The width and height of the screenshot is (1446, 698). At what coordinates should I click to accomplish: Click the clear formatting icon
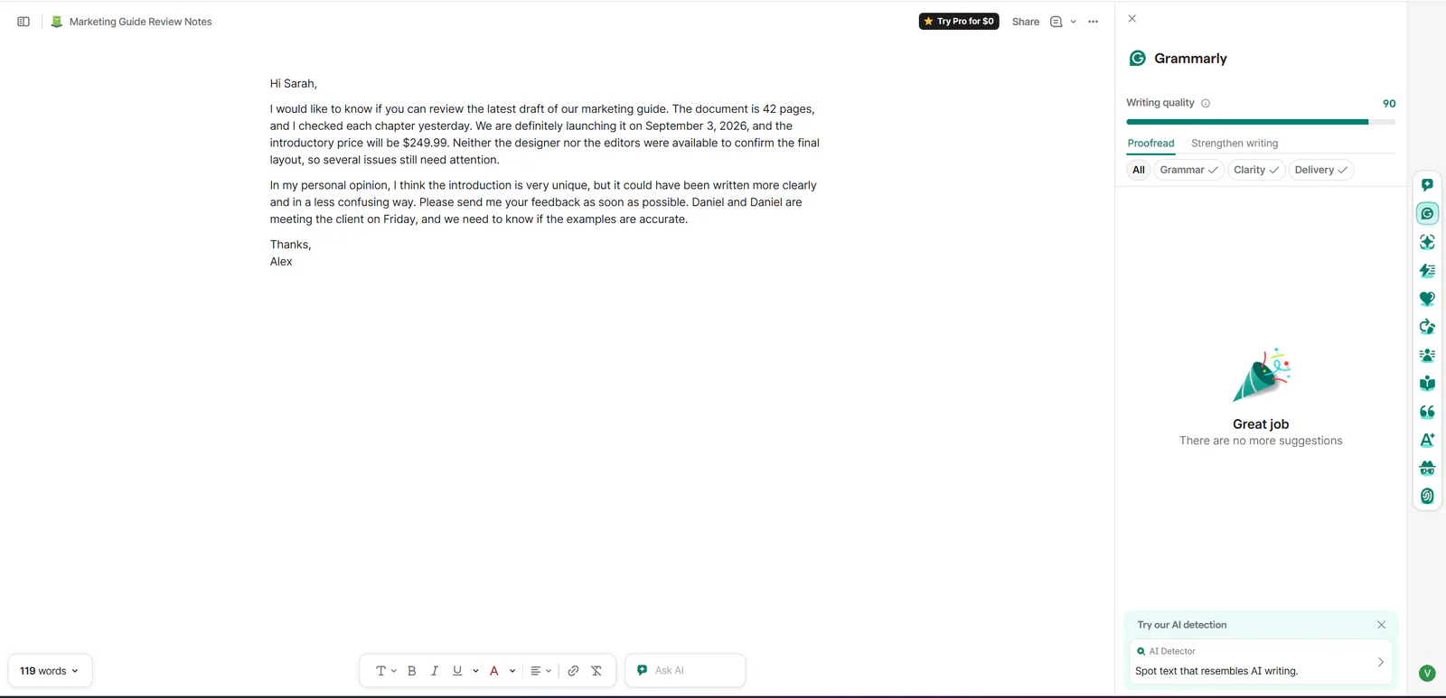tap(596, 671)
